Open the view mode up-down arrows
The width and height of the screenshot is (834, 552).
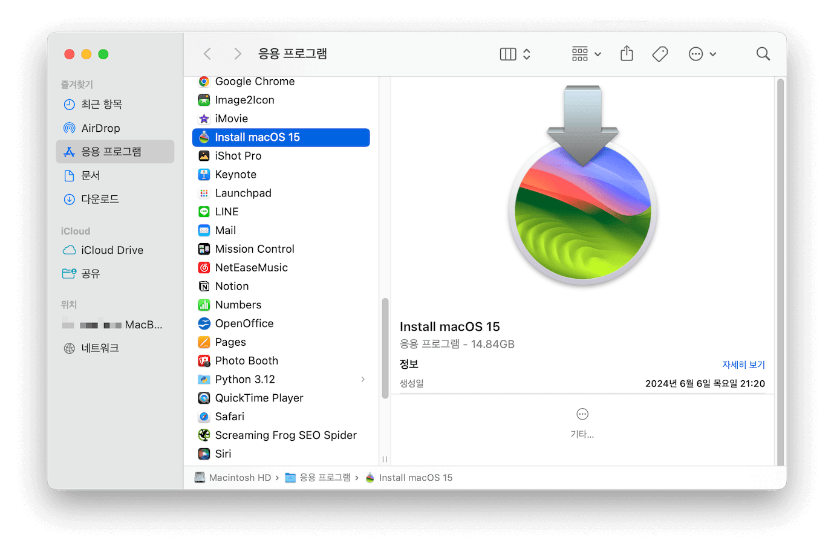[527, 54]
